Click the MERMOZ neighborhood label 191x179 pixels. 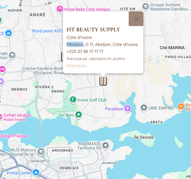click(19, 89)
